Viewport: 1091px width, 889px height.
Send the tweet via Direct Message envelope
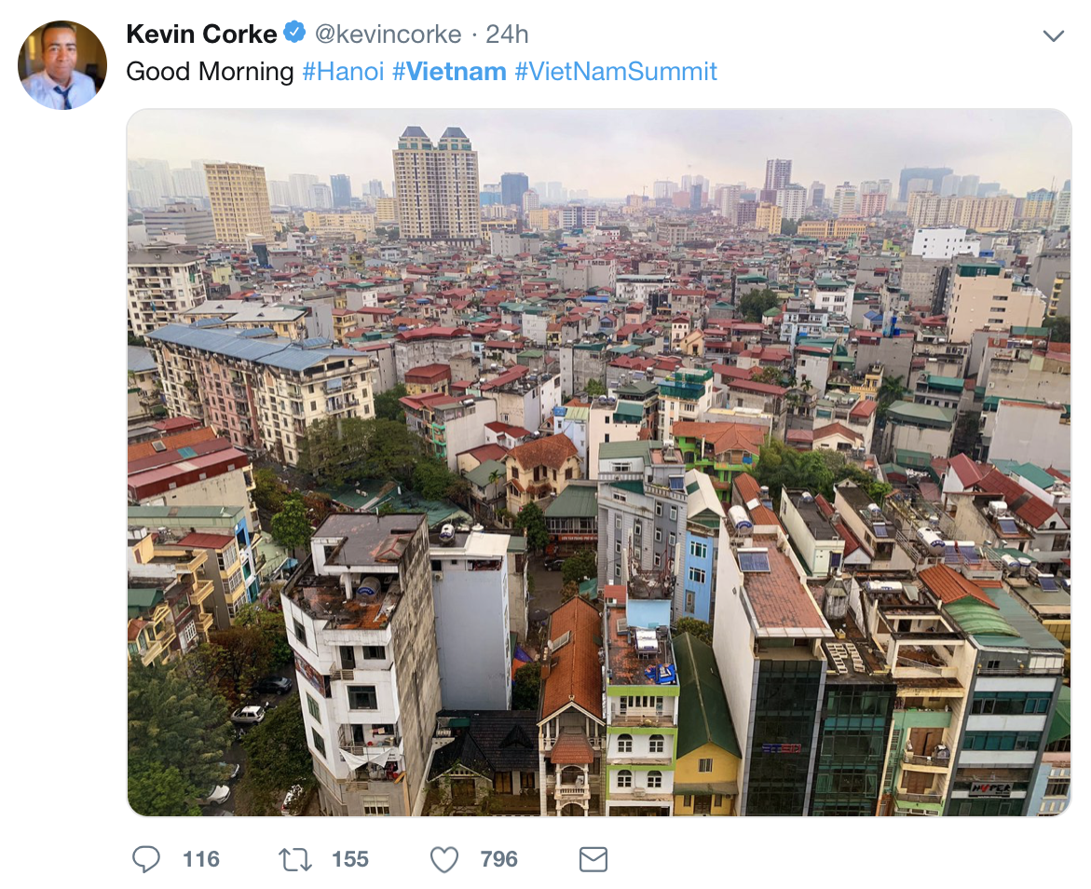(593, 859)
